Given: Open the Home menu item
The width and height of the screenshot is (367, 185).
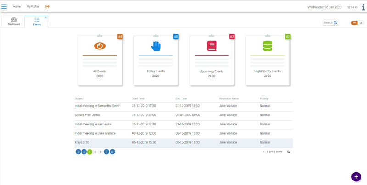Looking at the screenshot, I should tap(17, 7).
